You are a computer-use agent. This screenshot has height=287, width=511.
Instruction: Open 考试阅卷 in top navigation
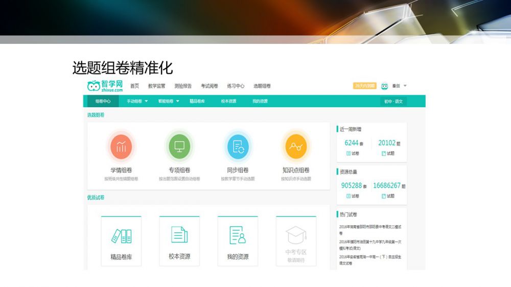[x=209, y=86]
